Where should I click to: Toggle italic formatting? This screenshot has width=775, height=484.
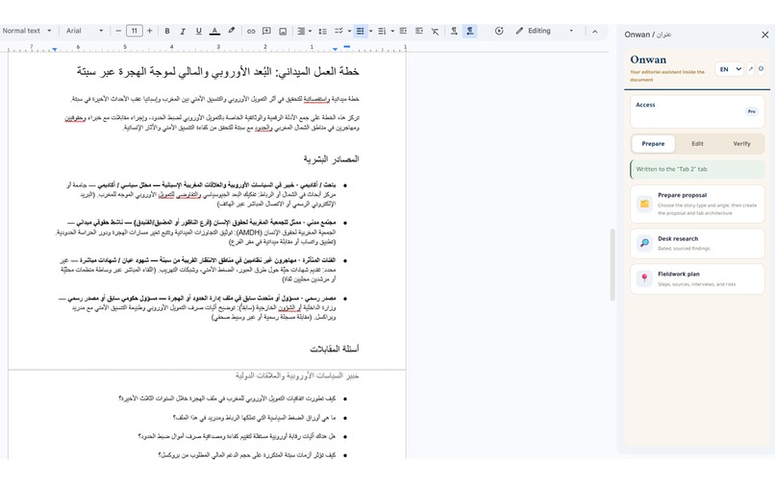(183, 31)
